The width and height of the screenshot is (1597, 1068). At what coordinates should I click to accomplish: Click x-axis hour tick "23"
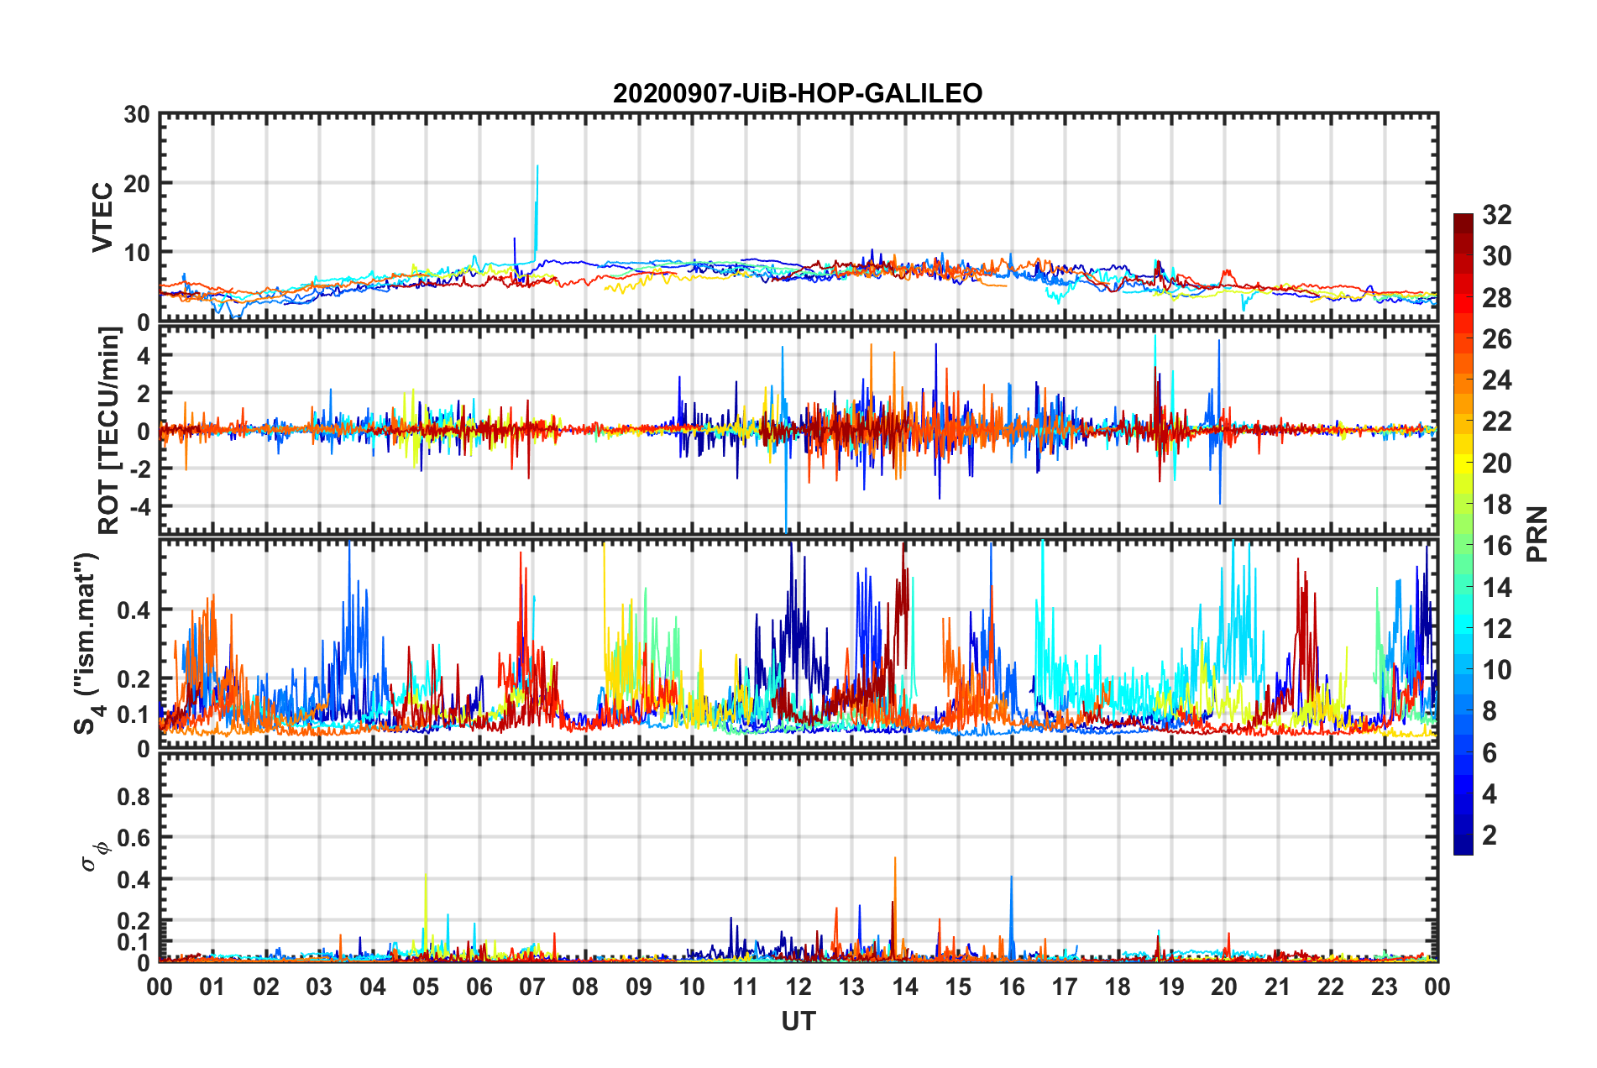1385,987
